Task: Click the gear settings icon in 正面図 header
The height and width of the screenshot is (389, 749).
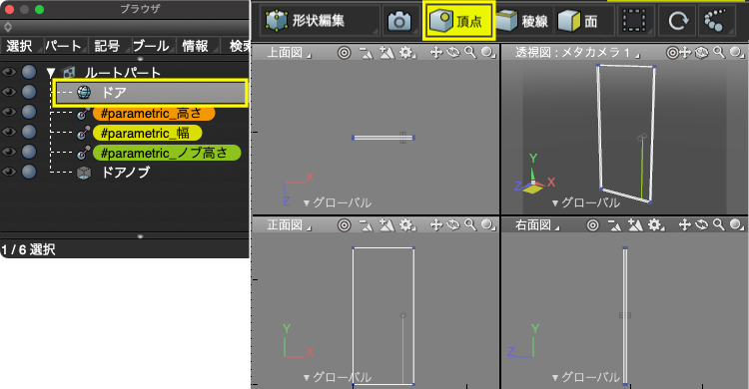Action: click(x=406, y=225)
